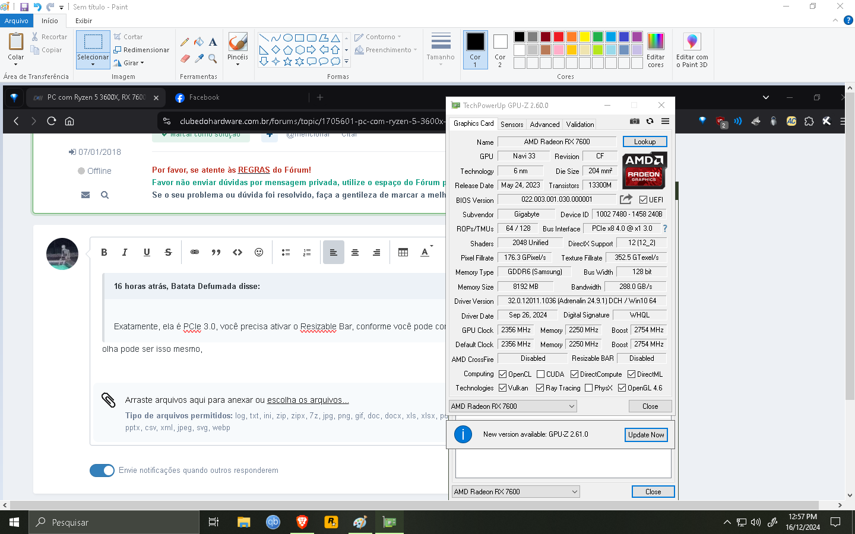The width and height of the screenshot is (855, 534).
Task: Toggle the PhysX checkbox in GPU-Z
Action: point(589,388)
